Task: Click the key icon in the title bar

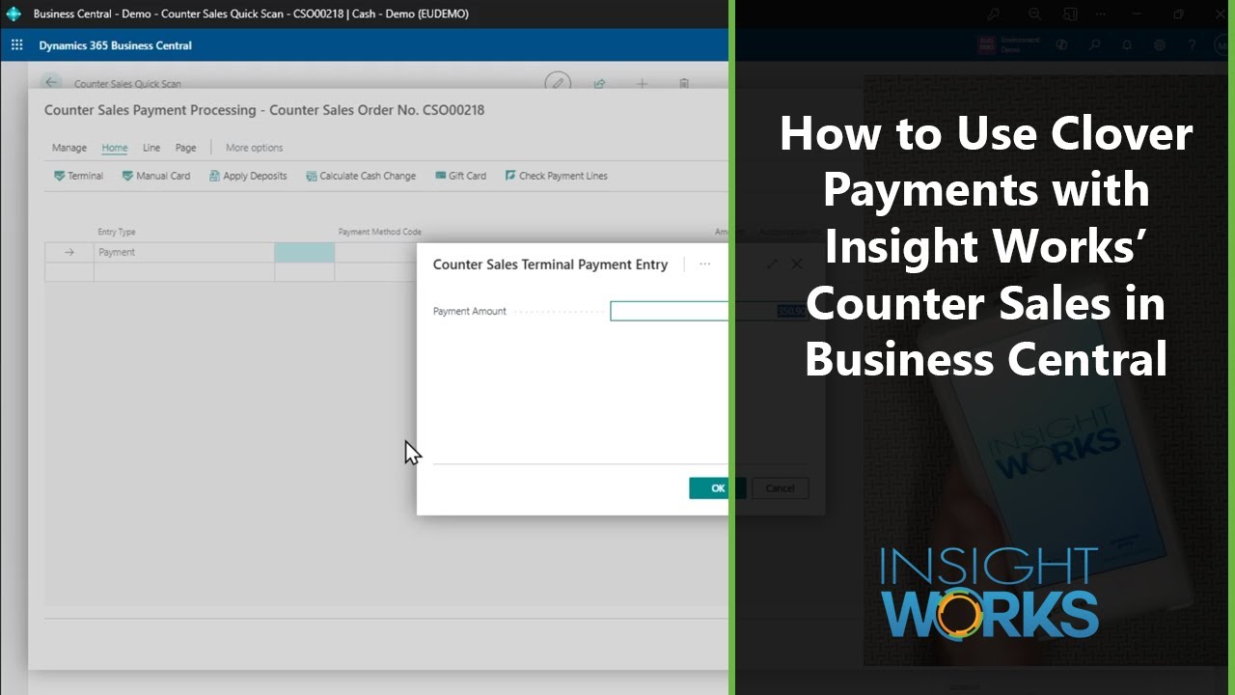Action: coord(994,14)
